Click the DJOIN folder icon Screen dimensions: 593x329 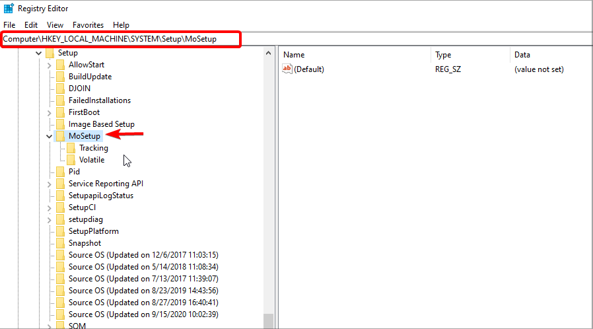(x=60, y=89)
